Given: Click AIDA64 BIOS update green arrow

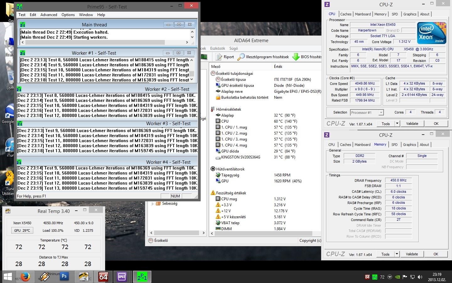Looking at the screenshot, I should [x=296, y=57].
